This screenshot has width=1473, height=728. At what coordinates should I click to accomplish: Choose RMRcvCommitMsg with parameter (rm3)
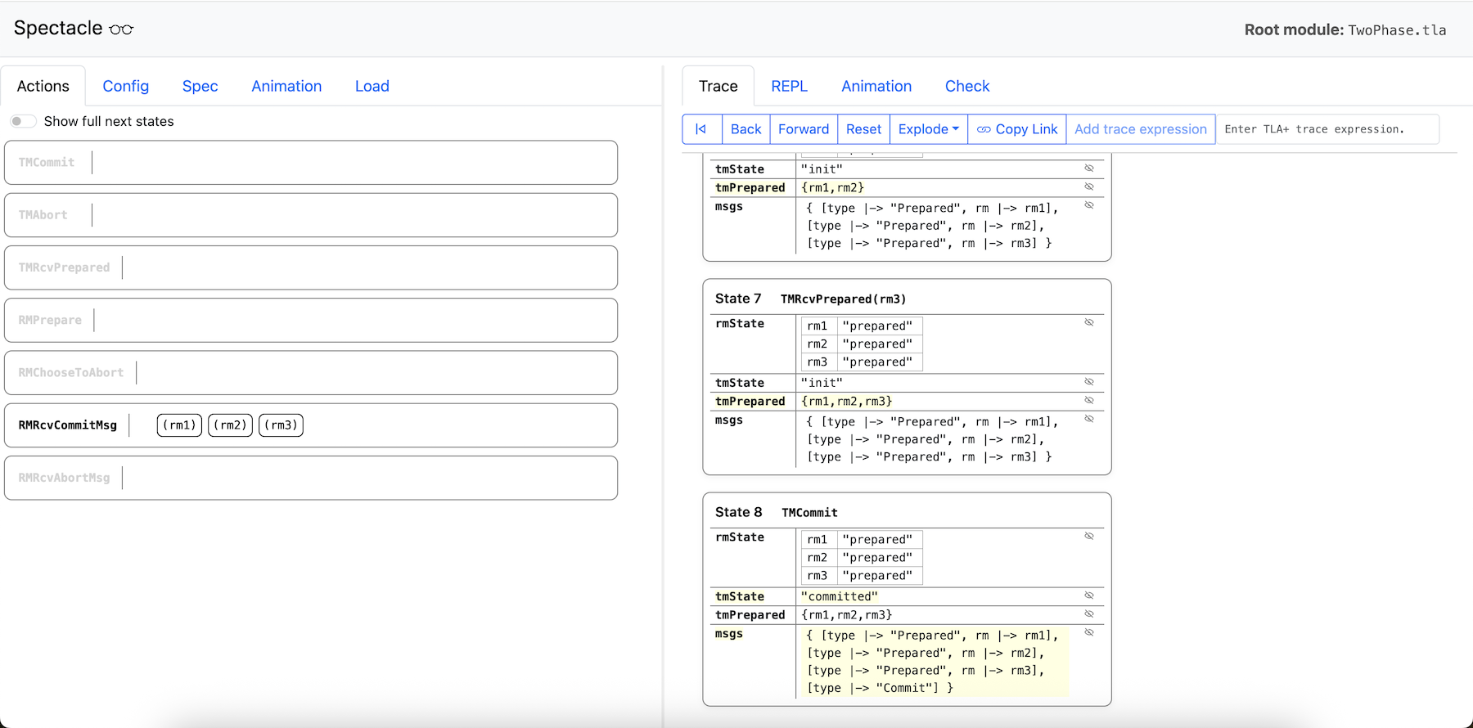[x=281, y=425]
